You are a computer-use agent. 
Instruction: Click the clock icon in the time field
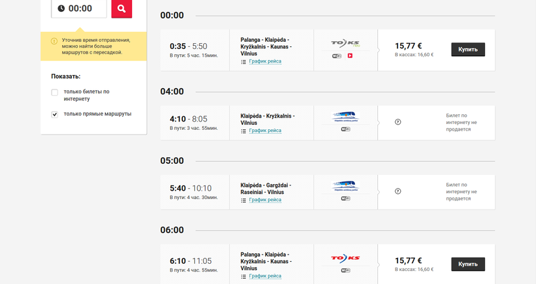point(61,8)
